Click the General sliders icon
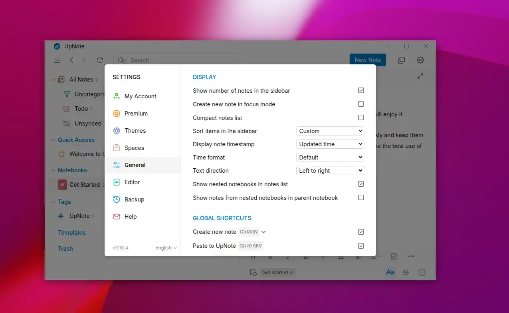Screen dimensions: 509x313 pos(117,165)
